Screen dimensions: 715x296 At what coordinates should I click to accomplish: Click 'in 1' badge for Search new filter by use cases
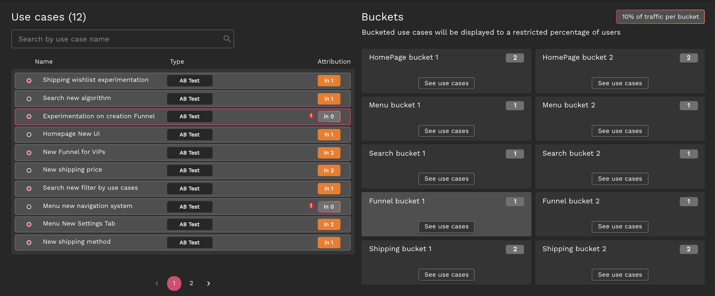point(329,189)
